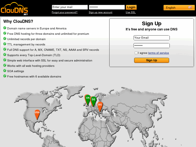
Task: Focus the Enter your mail field
Action: tap(70, 7)
